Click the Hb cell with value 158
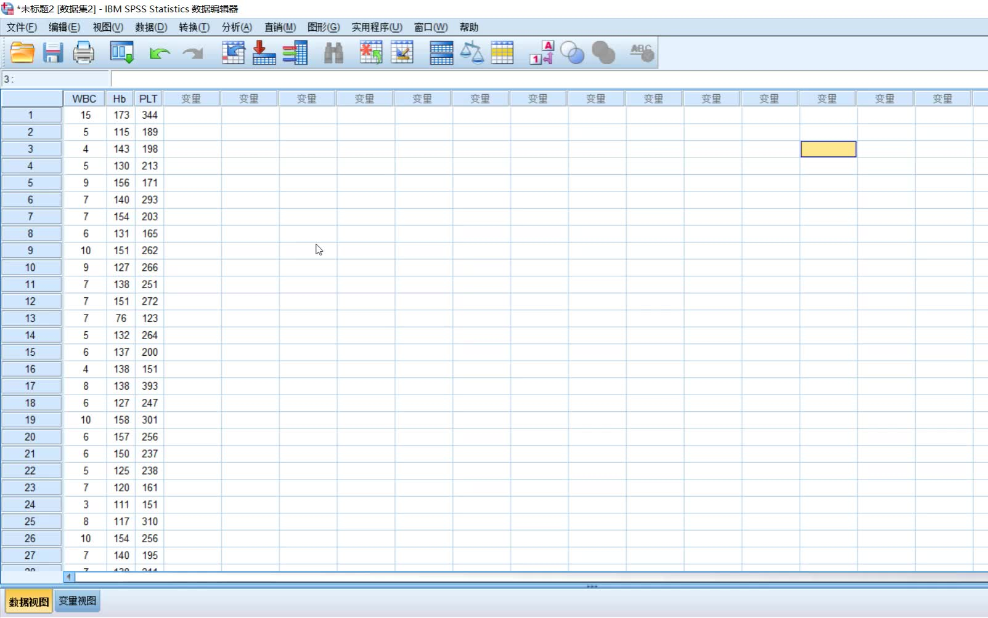Viewport: 988px width, 618px height. 120,420
